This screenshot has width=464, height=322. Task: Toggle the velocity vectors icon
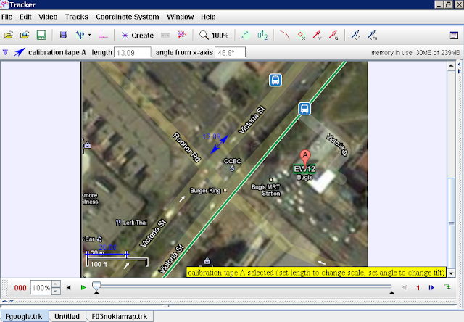click(318, 36)
